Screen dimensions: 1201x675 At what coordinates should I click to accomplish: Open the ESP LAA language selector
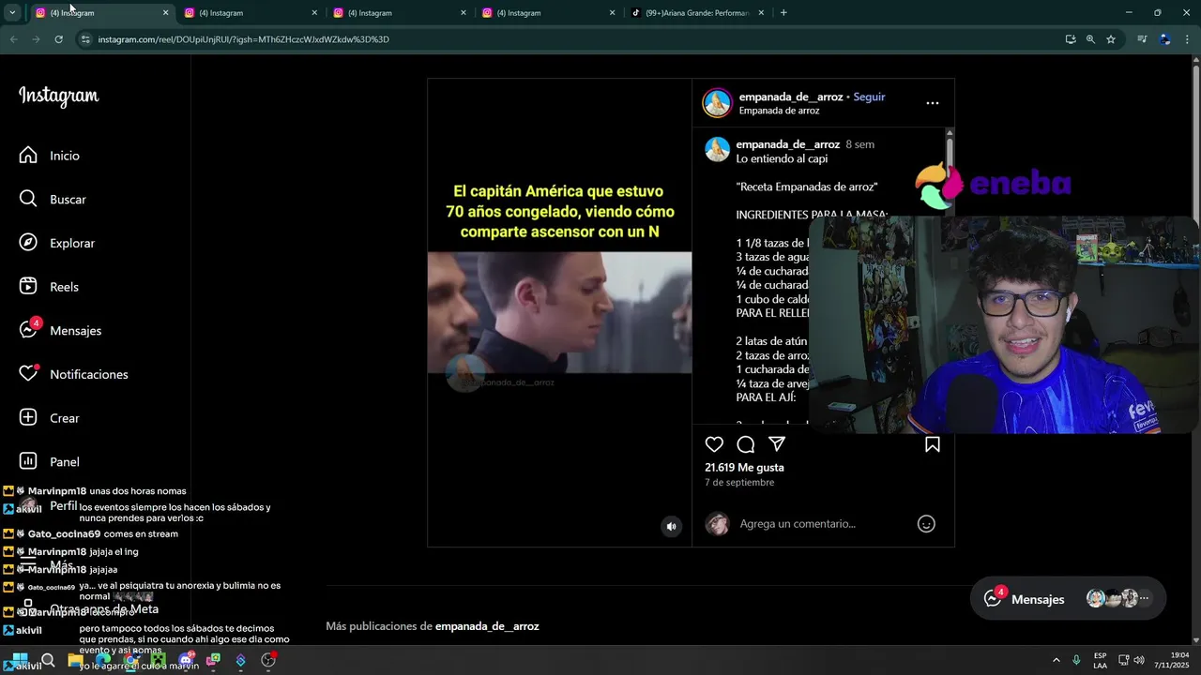[x=1100, y=660]
